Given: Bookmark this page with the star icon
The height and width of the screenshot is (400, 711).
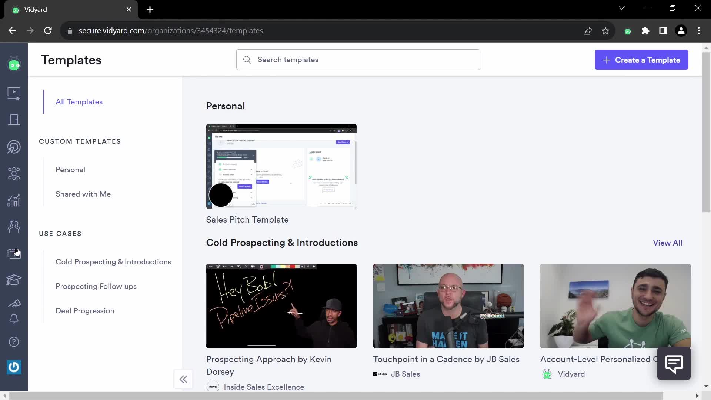Looking at the screenshot, I should [x=605, y=31].
